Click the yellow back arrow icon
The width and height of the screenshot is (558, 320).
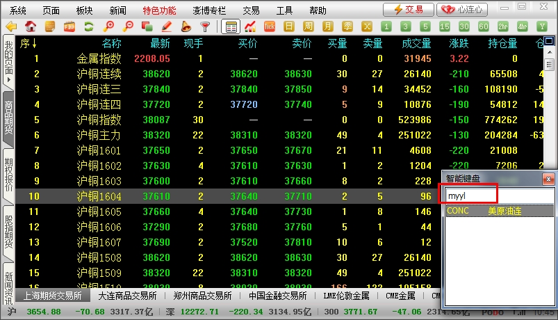pyautogui.click(x=11, y=26)
